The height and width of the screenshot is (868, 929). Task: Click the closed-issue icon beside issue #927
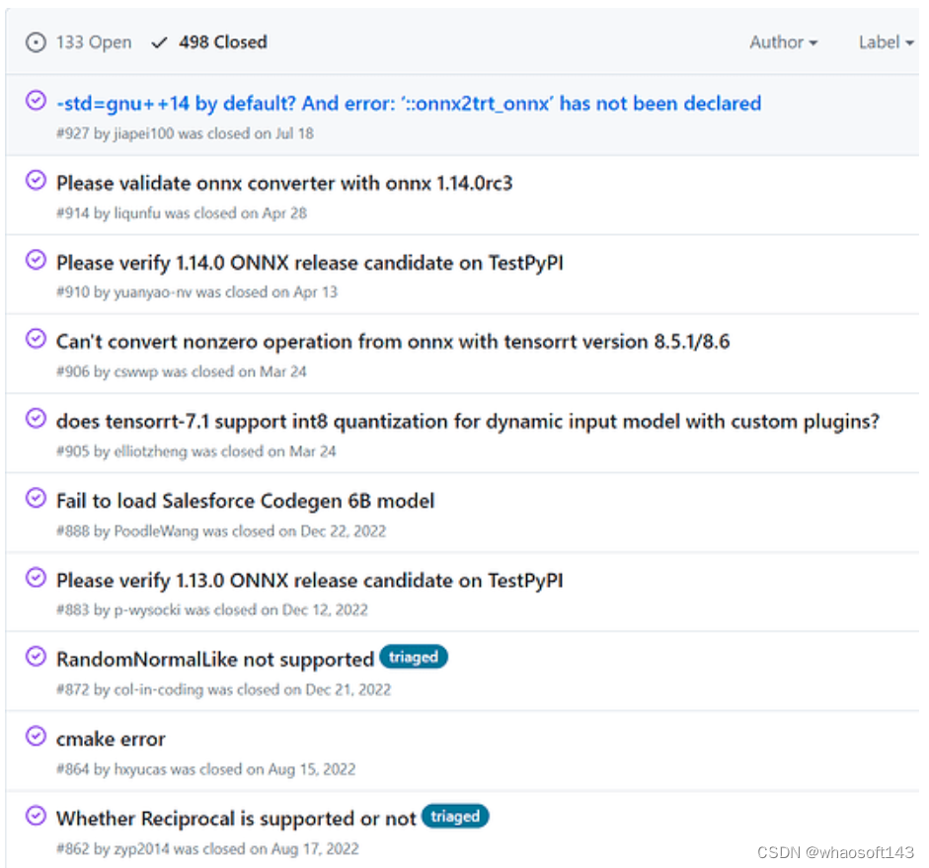36,101
